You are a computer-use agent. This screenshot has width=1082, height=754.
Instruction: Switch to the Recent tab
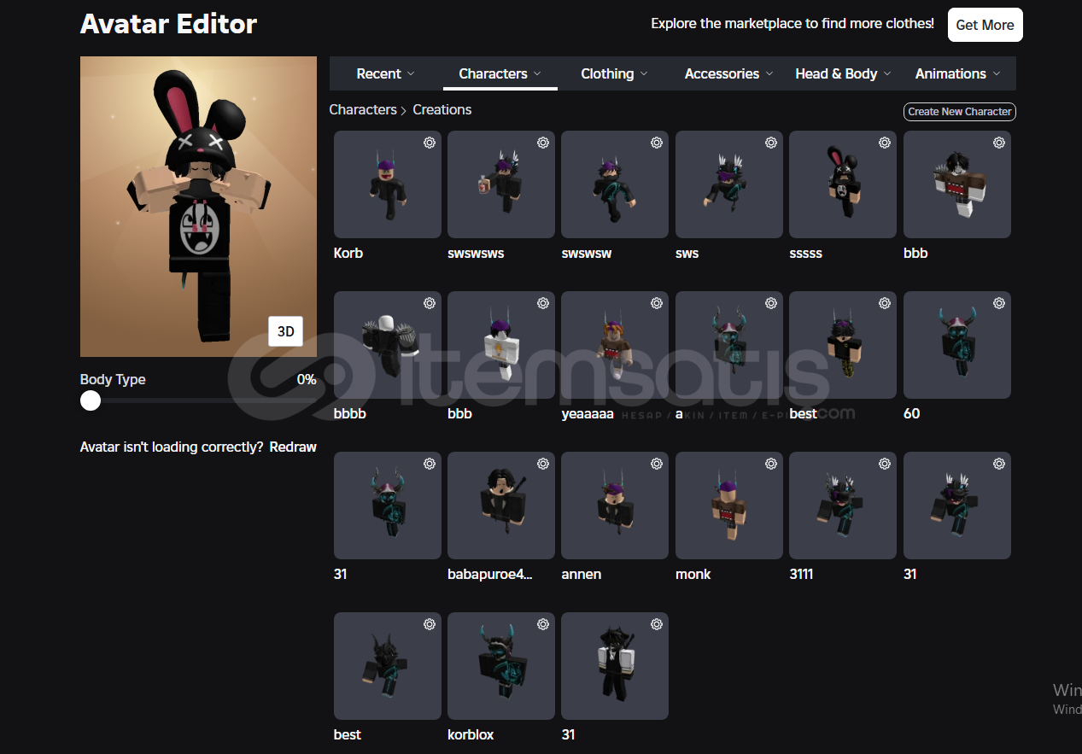386,73
